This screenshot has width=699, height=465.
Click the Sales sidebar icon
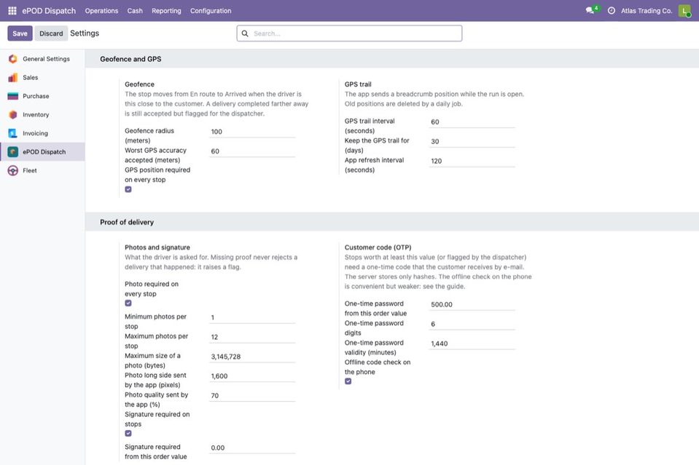tap(13, 77)
